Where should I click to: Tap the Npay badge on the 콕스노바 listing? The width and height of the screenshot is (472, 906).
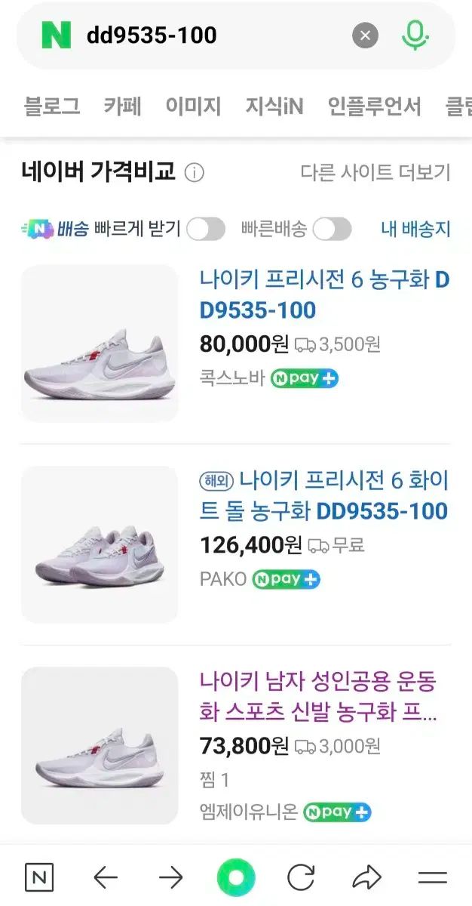(x=304, y=377)
